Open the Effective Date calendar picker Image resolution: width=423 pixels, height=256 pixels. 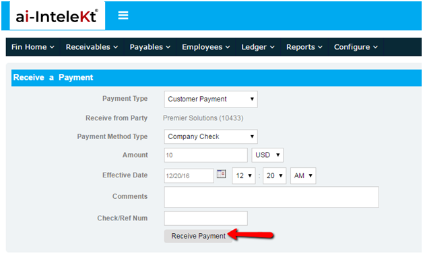pos(221,174)
